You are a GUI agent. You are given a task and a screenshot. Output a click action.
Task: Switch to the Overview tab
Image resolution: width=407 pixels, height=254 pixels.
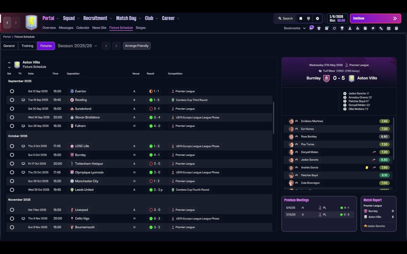(x=49, y=28)
